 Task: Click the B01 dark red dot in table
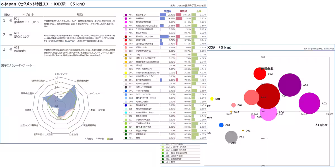click(x=126, y=37)
